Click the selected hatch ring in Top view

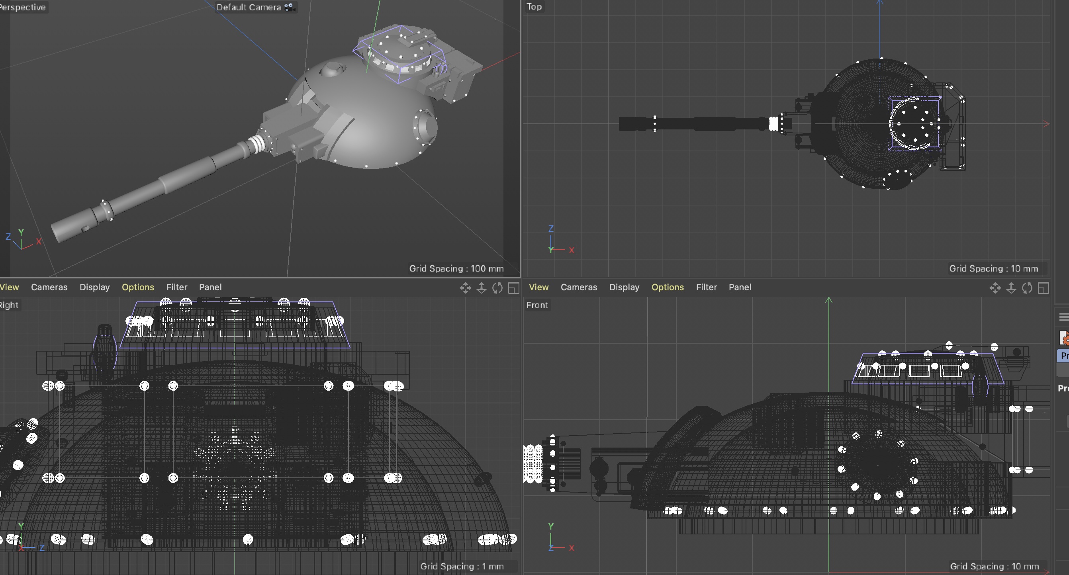click(914, 123)
